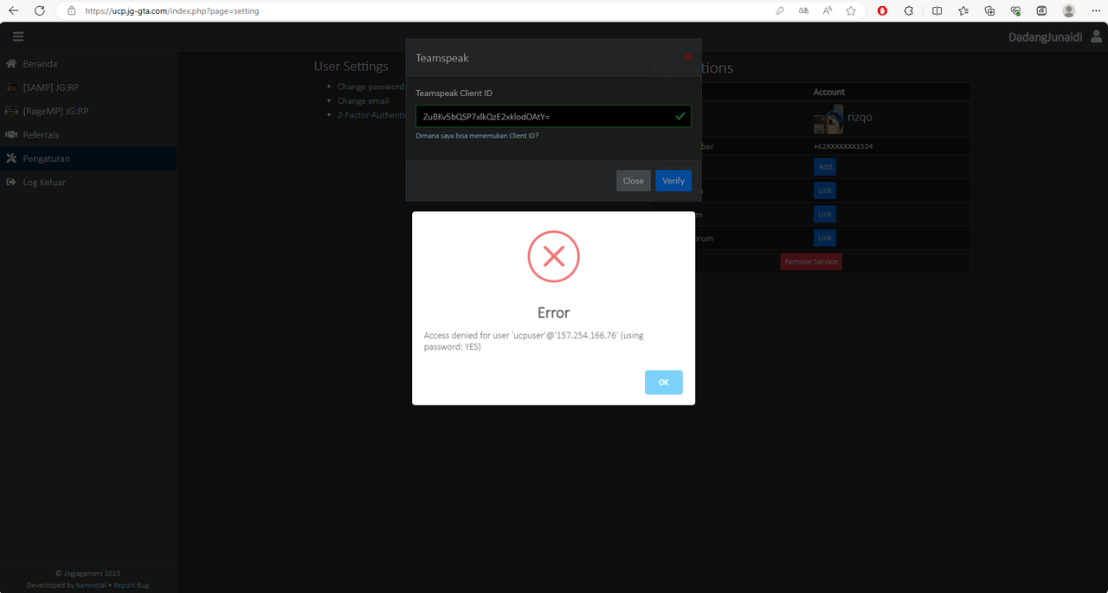Open the Collections icon

pyautogui.click(x=989, y=11)
